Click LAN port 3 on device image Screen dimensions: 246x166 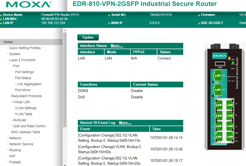(218, 126)
